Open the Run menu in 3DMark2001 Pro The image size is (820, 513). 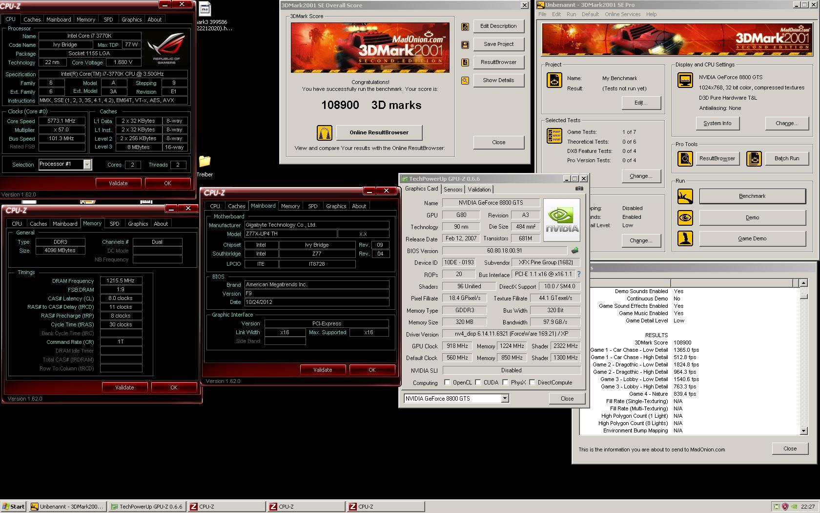pos(571,14)
